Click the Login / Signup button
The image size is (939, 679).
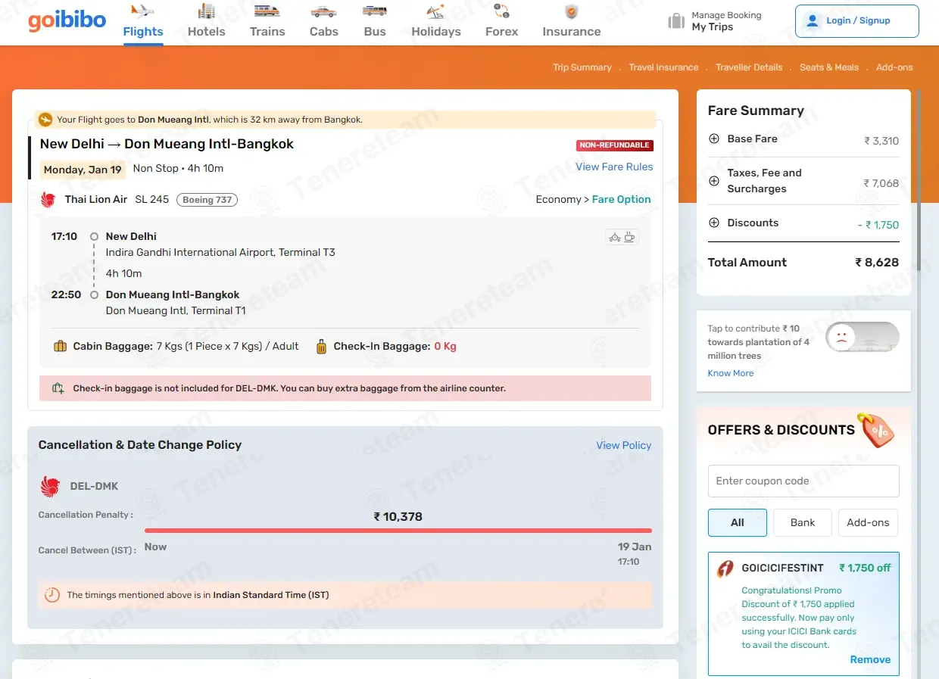pyautogui.click(x=856, y=21)
